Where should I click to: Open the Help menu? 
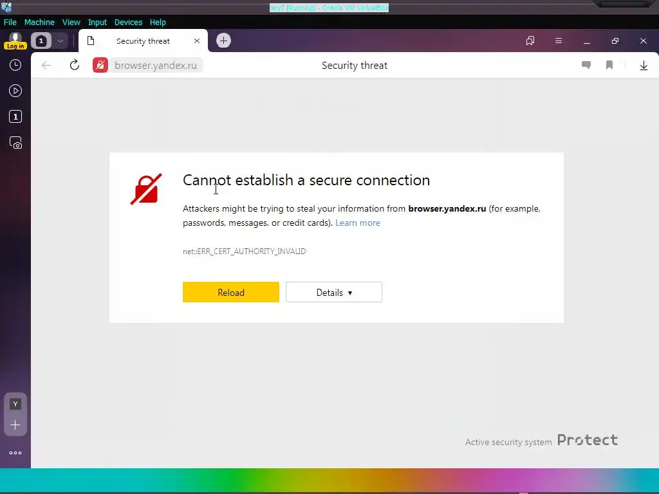click(x=158, y=23)
